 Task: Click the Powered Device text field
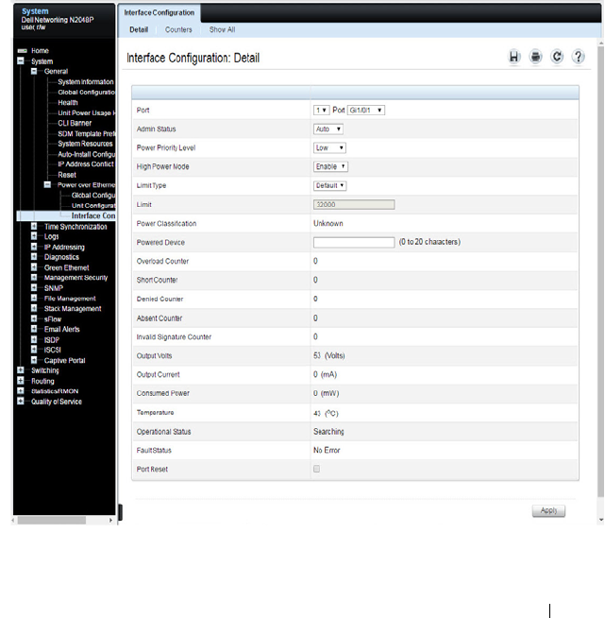coord(354,243)
